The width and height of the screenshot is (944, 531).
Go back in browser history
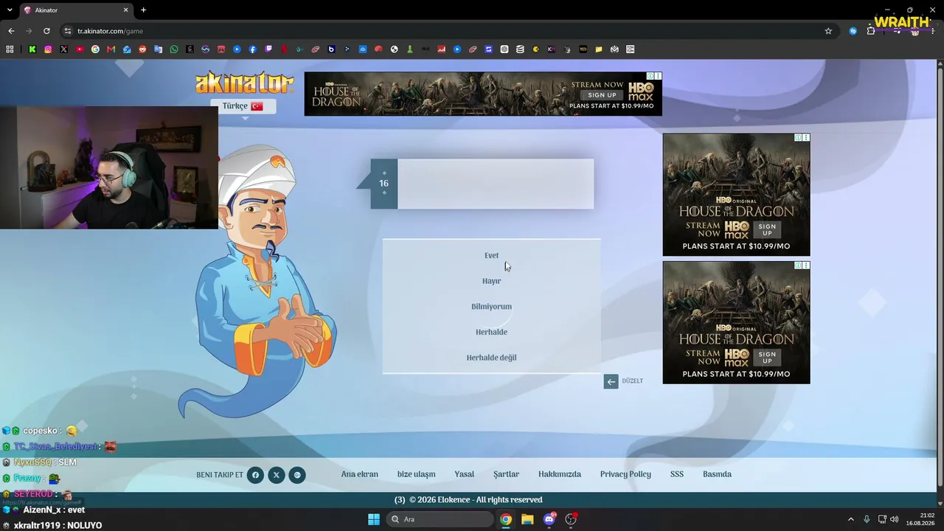[11, 31]
